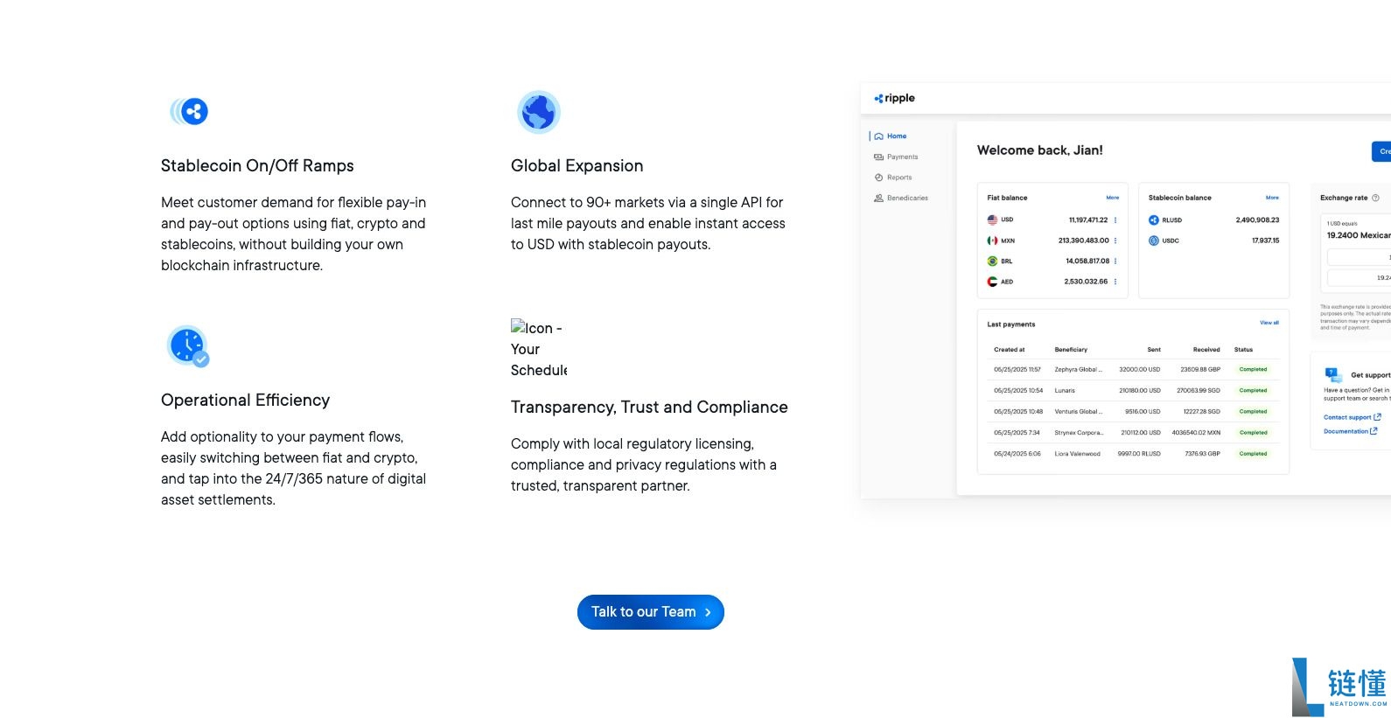The width and height of the screenshot is (1391, 718).
Task: Click the Stablecoin On/Off Ramps icon
Action: [x=189, y=112]
